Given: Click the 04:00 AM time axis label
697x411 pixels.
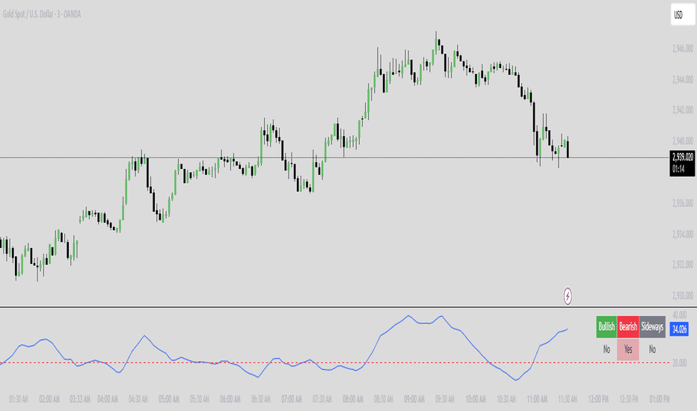Looking at the screenshot, I should tap(108, 399).
